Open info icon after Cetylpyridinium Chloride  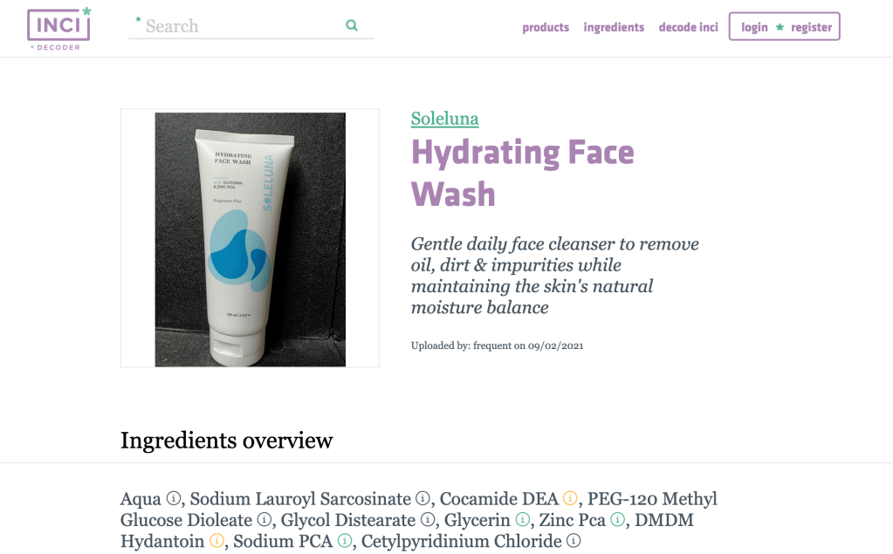coord(574,540)
